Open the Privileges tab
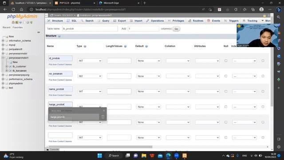Viewport: 284px width, 160px height. tap(176, 21)
